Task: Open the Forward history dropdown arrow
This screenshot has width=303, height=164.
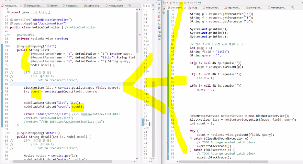Action: pos(195,3)
